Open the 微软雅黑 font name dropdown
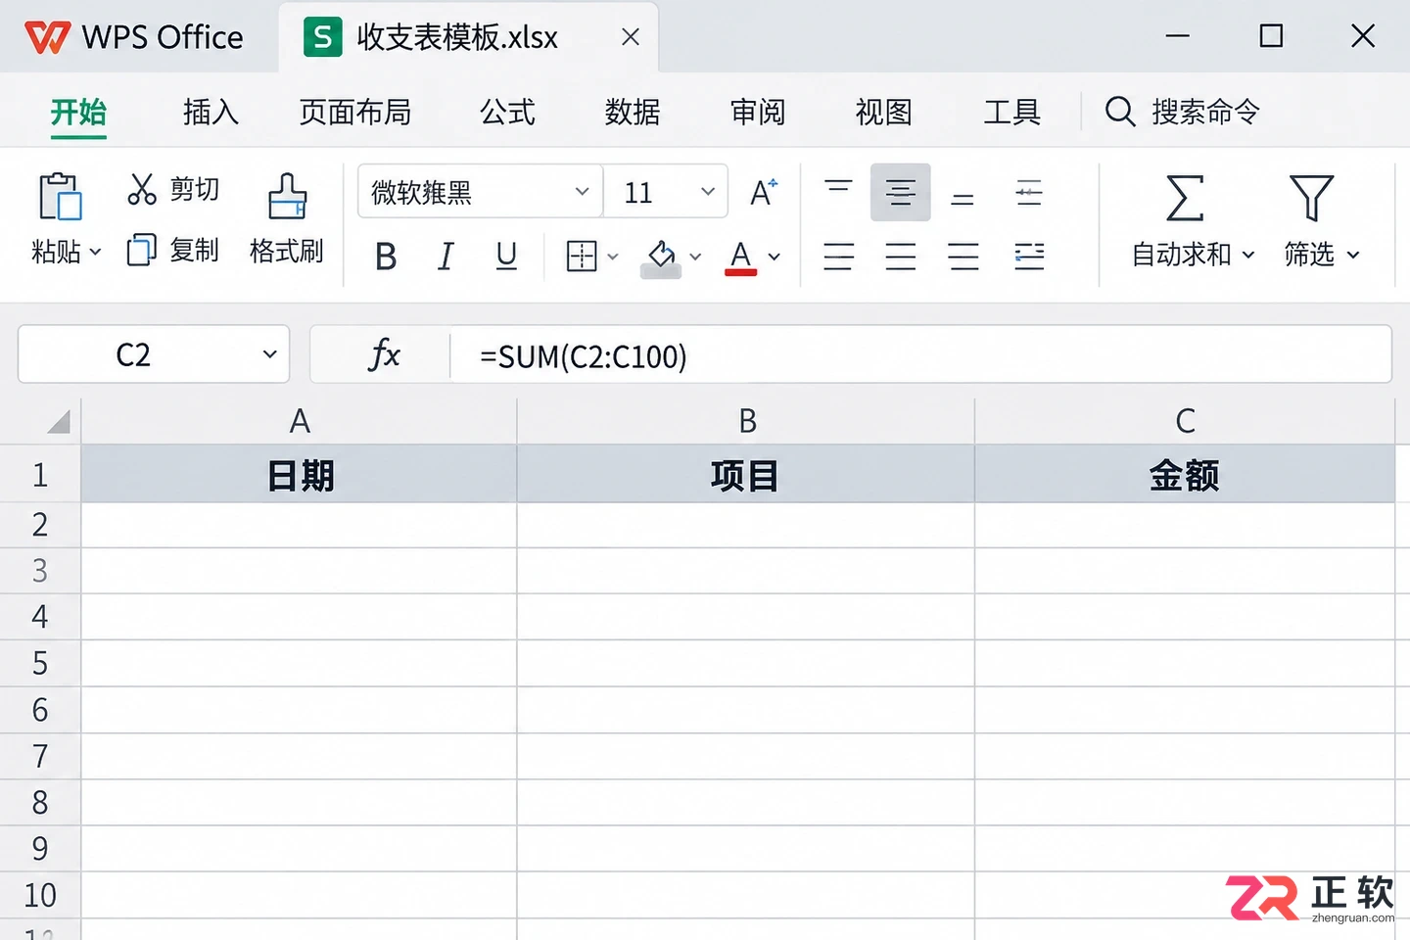 click(582, 191)
